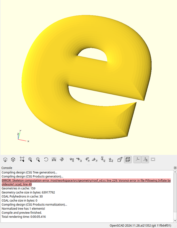This screenshot has height=228, width=177.
Task: Click the 'Geometry cache size in bytes' line
Action: [28, 192]
